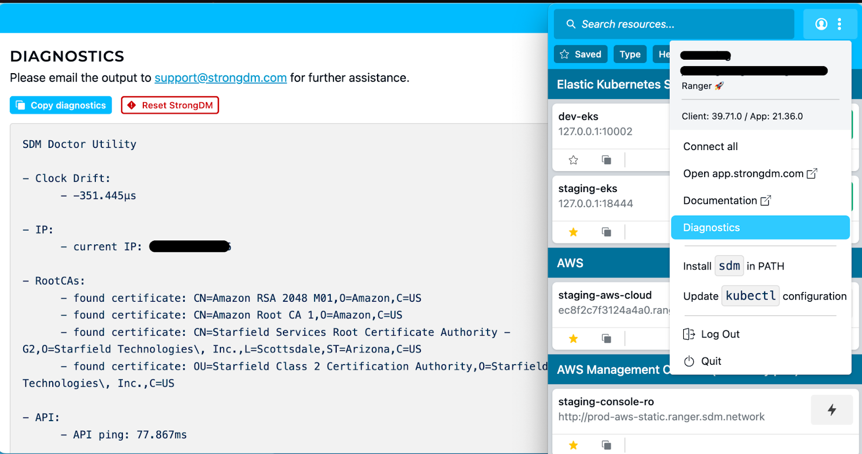Image resolution: width=862 pixels, height=454 pixels.
Task: Copy the staging-aws-cloud resource address
Action: tap(606, 338)
